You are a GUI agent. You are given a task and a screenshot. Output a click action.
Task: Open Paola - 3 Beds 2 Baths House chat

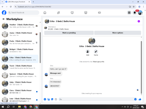pos(20,42)
